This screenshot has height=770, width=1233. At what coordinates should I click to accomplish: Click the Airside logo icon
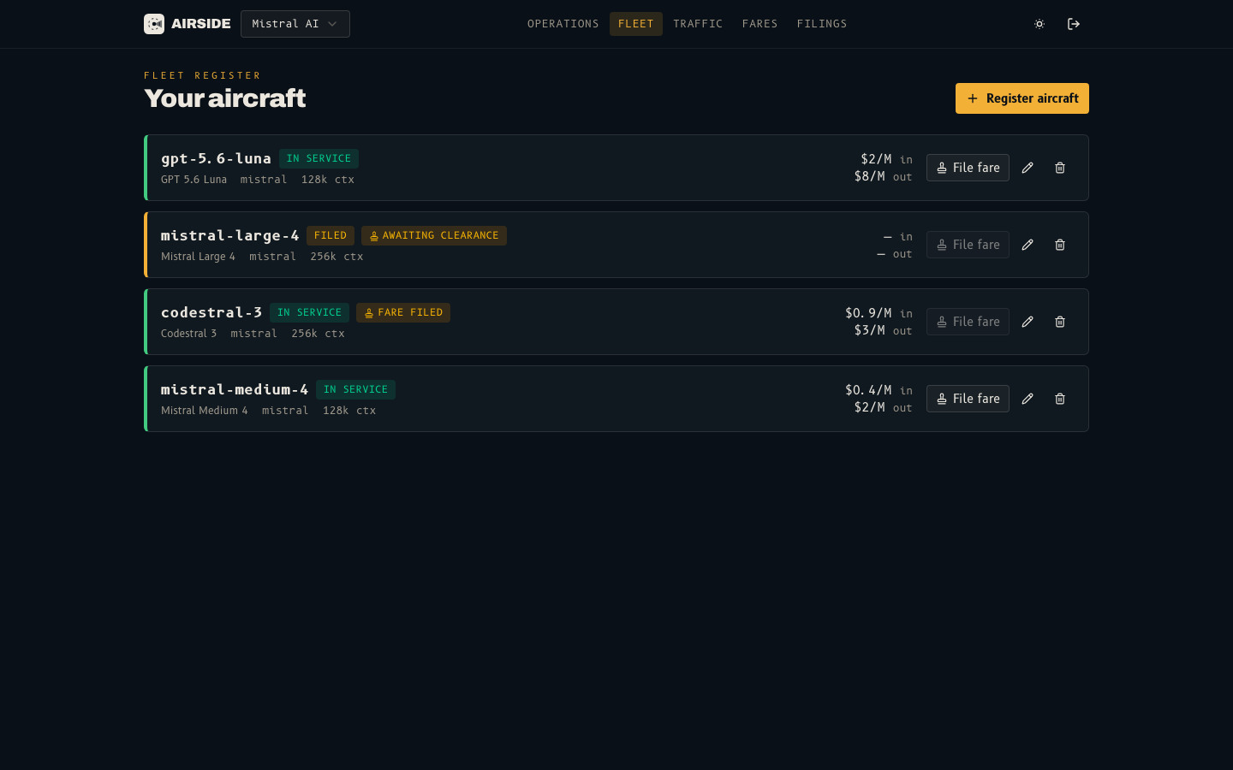[154, 24]
